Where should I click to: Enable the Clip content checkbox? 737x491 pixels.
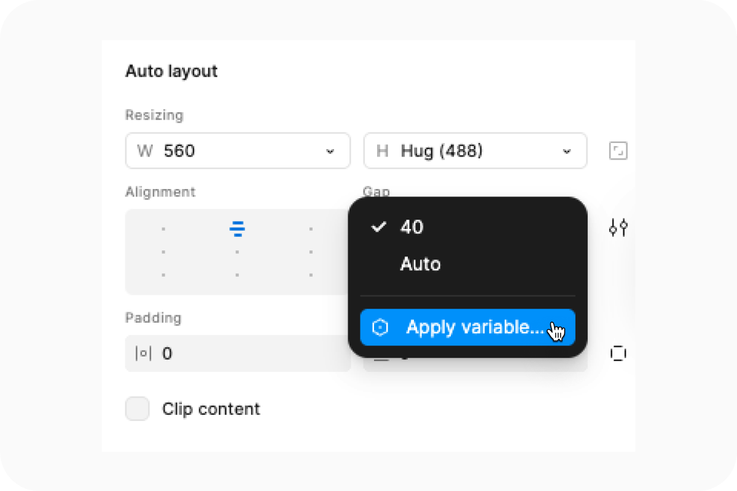click(x=137, y=409)
